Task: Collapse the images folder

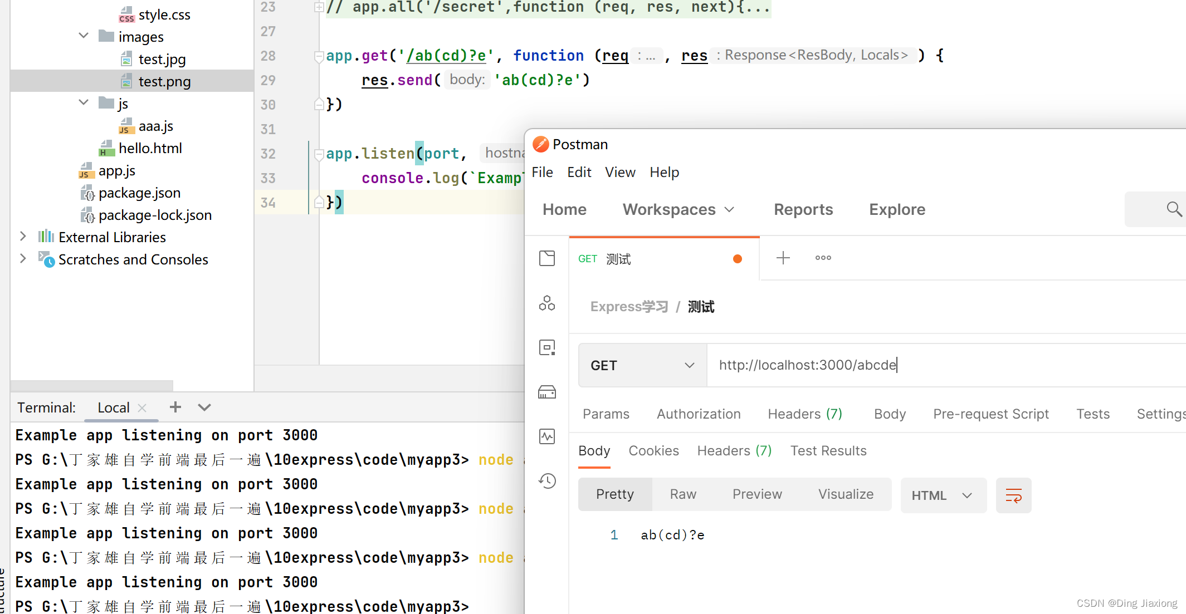Action: click(x=84, y=36)
